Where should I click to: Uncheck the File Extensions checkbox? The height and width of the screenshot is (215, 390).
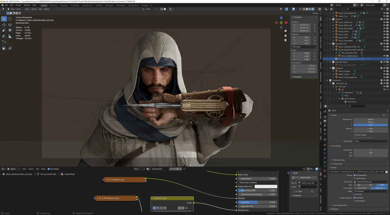355,175
